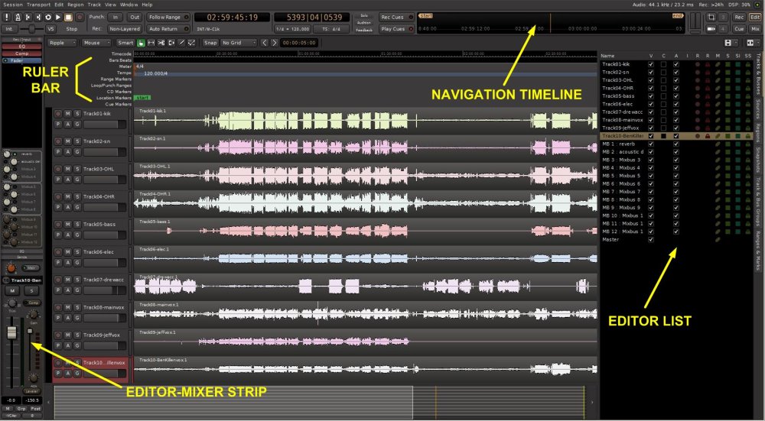Viewport: 765px width, 421px height.
Task: Click the battery-shaped icon beside Cue button
Action: click(711, 29)
